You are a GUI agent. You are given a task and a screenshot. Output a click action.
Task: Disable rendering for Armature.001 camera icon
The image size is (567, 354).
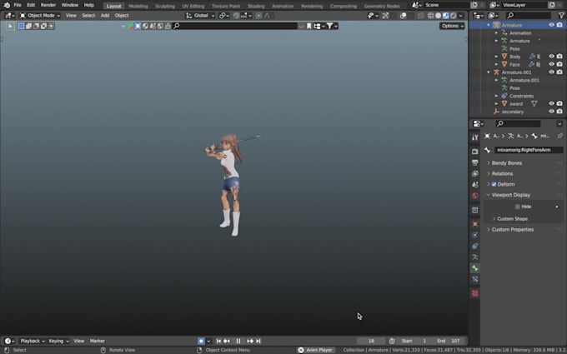559,72
